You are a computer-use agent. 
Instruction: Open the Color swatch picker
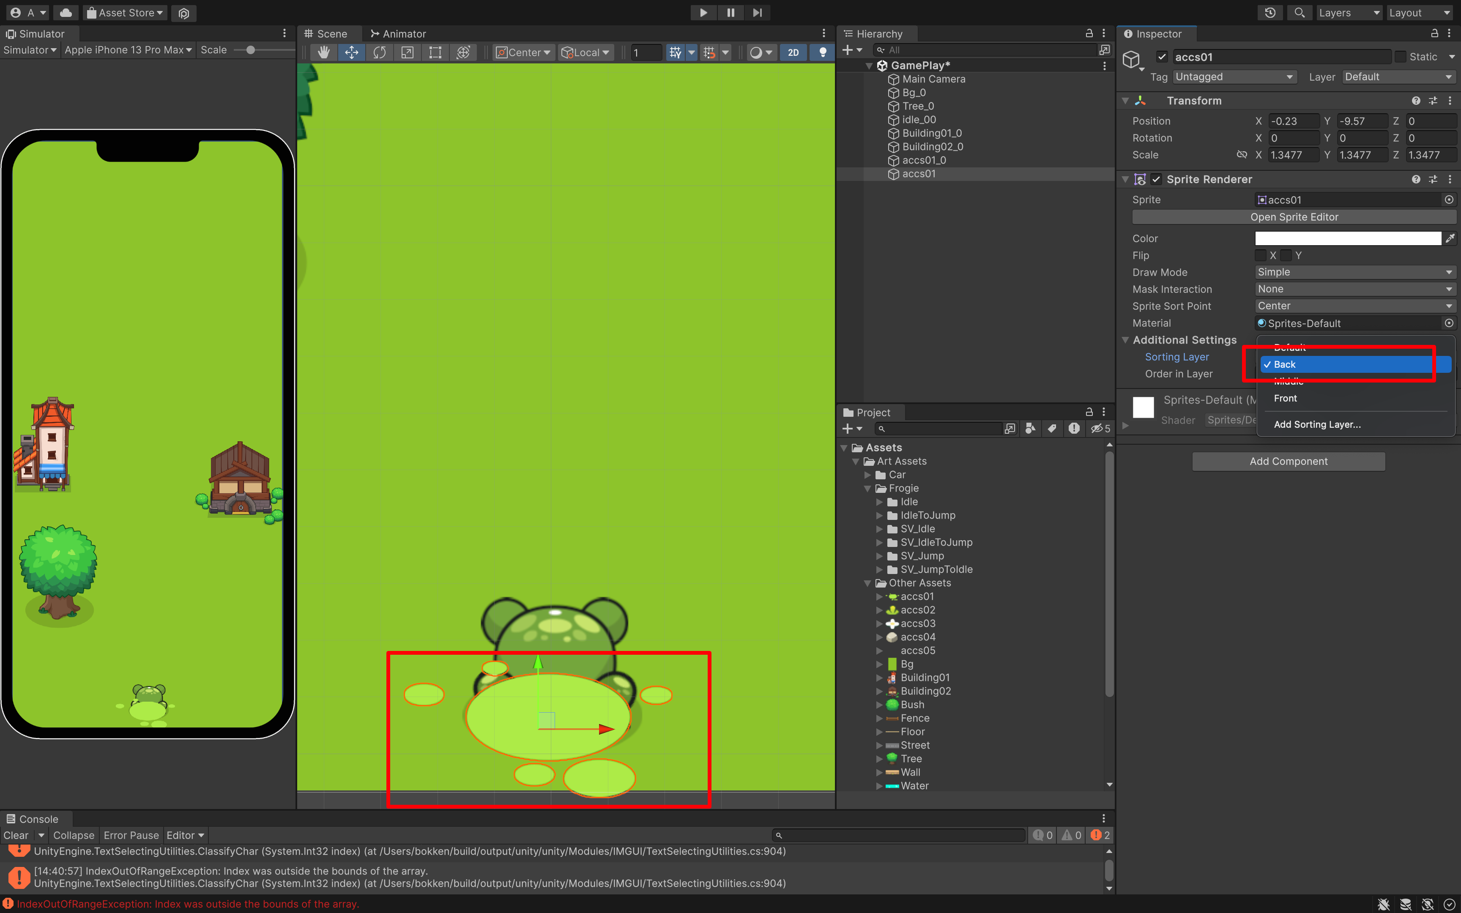point(1348,238)
